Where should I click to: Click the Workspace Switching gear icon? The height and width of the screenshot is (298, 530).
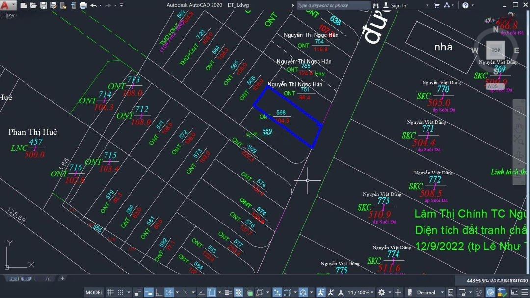coord(381,292)
